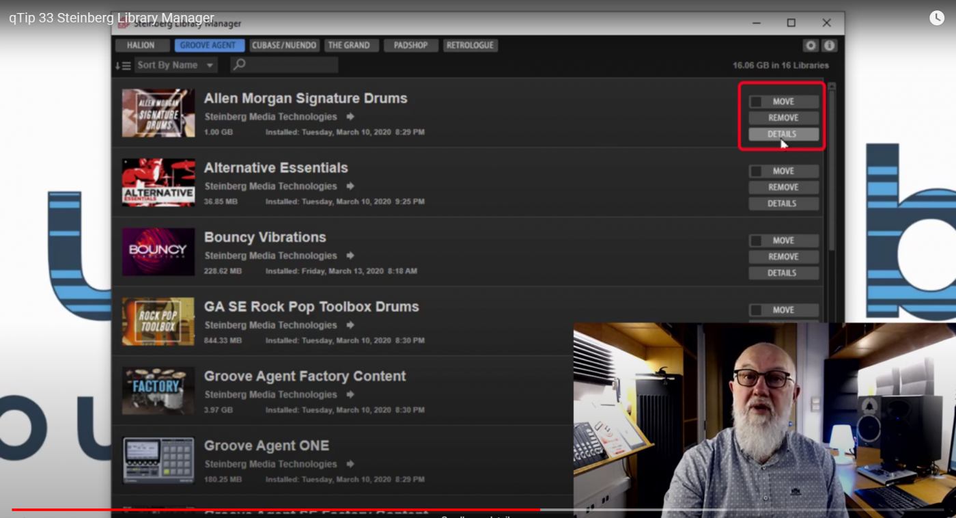Viewport: 956px width, 518px height.
Task: Click DETAILS for Allen Morgan Signature Drums
Action: [x=784, y=134]
